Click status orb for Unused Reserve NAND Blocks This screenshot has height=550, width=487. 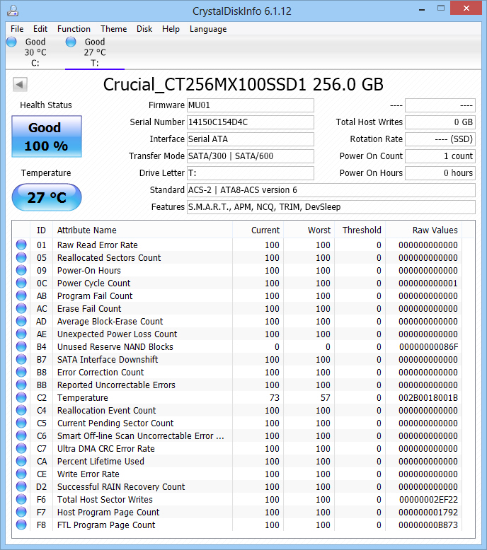tap(21, 346)
